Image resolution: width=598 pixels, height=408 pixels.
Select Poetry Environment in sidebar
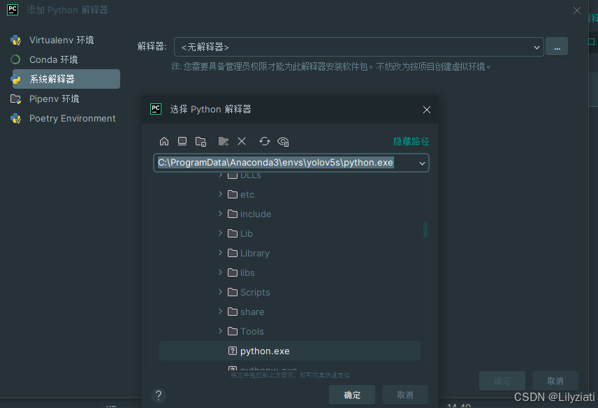pos(72,119)
